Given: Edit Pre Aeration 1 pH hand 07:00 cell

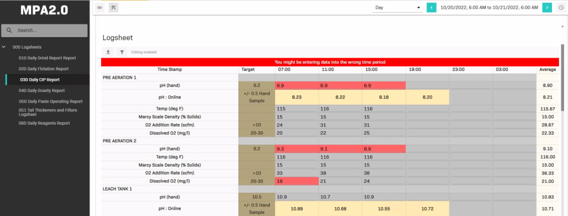Looking at the screenshot, I should click(297, 85).
